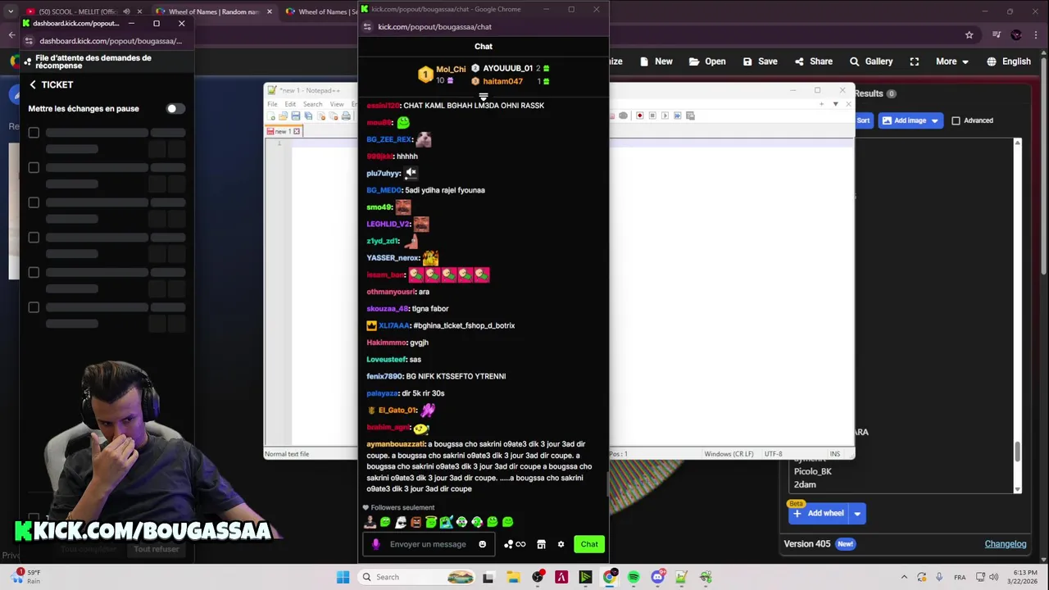
Task: Open the File menu in Notepad++
Action: (x=272, y=104)
